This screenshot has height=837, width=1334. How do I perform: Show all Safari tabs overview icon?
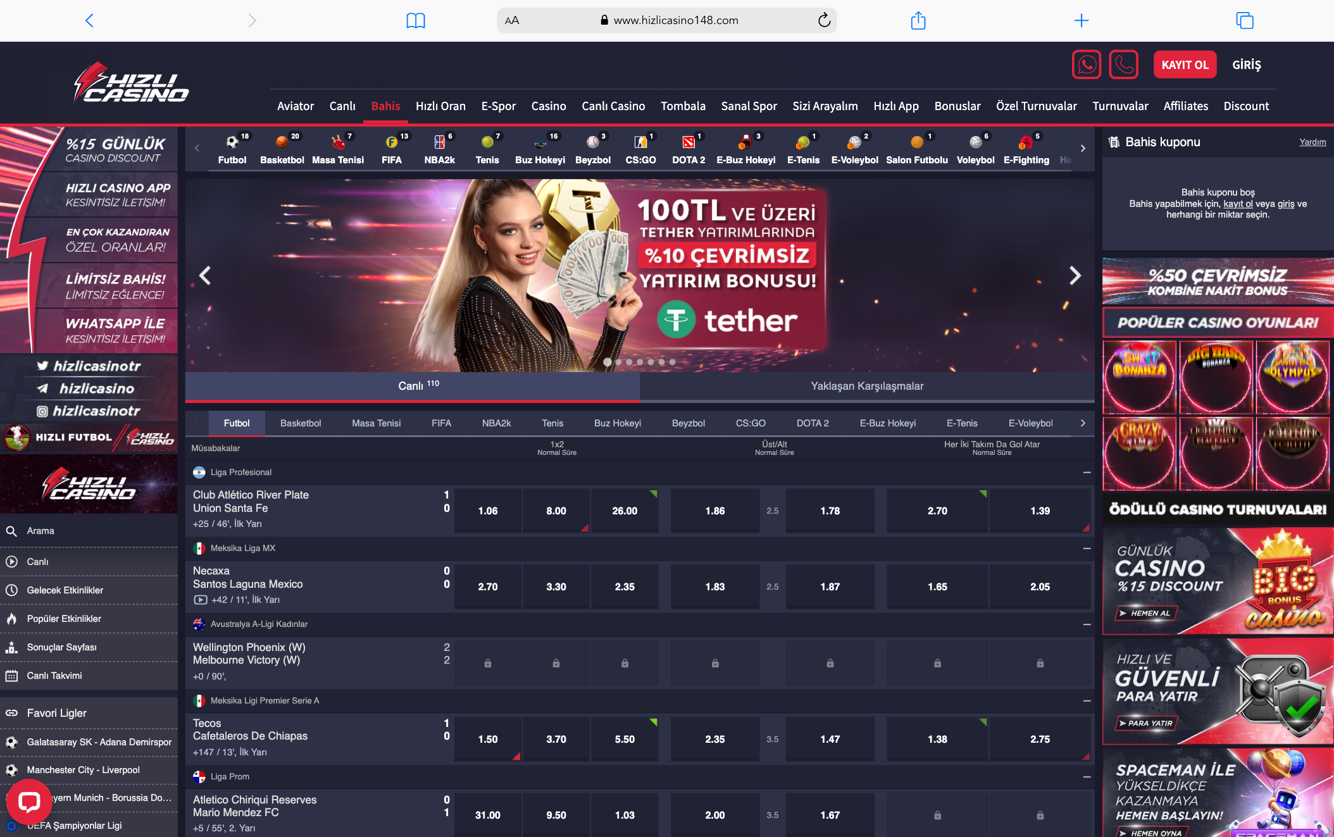point(1245,21)
